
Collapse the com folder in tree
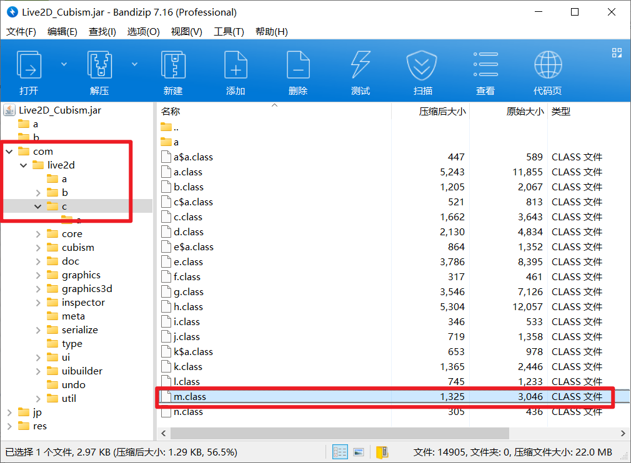[9, 152]
